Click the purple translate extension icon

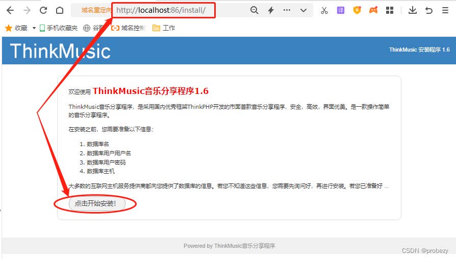341,11
